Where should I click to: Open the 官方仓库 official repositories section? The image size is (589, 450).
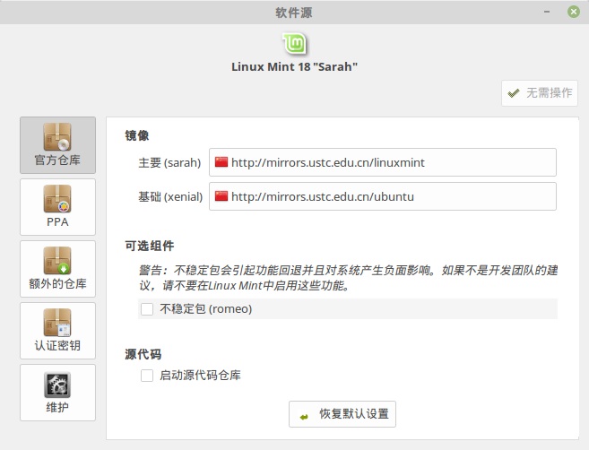click(x=57, y=145)
